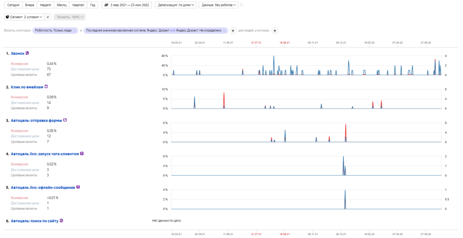The height and width of the screenshot is (238, 463).
Task: Select the Сегодня period button
Action: point(13,5)
